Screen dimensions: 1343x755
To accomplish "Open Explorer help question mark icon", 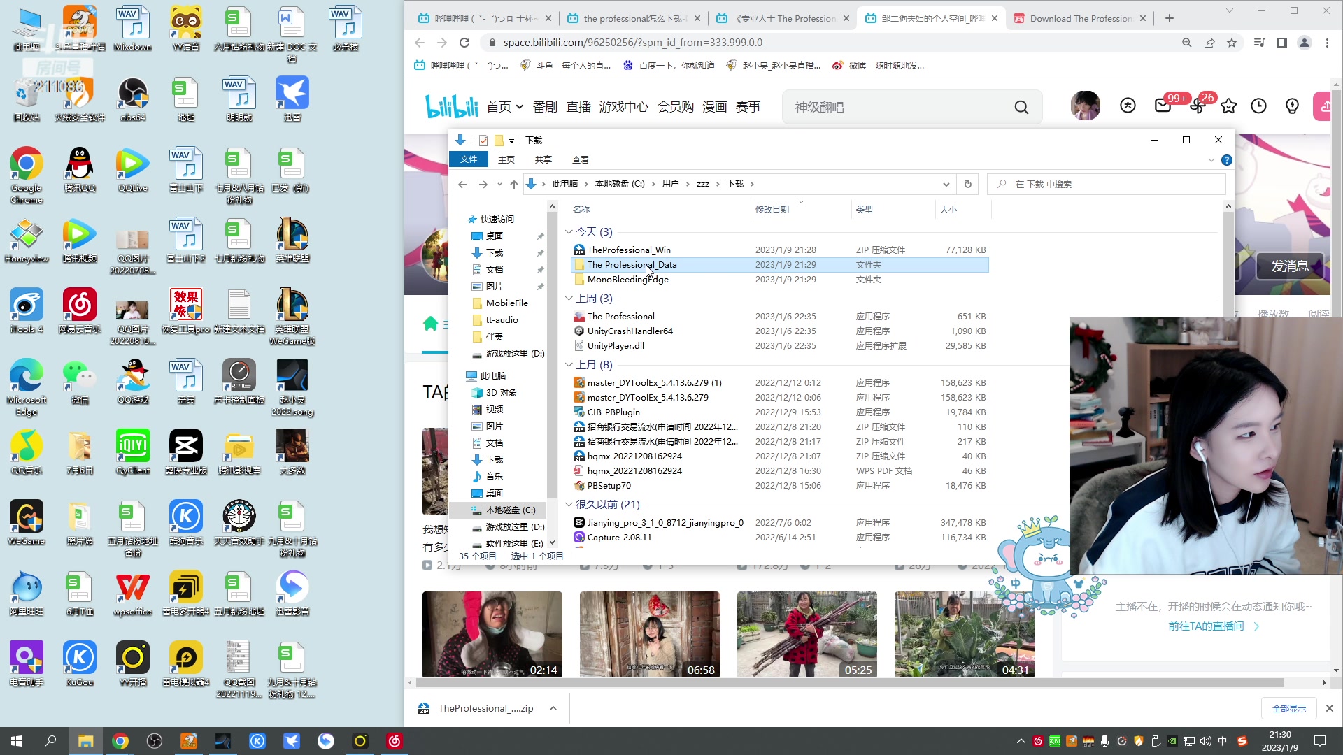I will point(1226,160).
